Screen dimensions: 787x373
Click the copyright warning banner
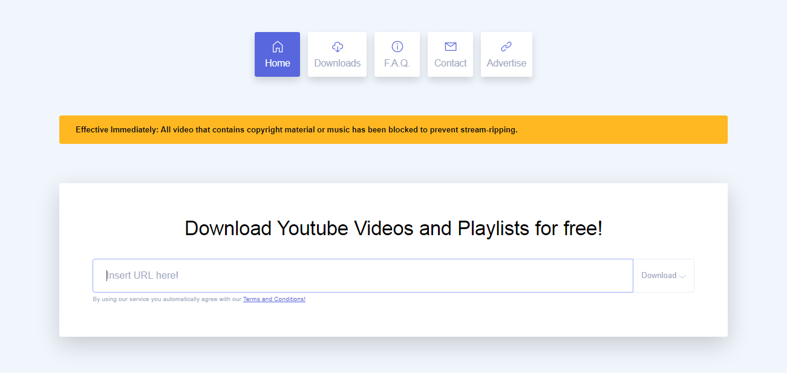(x=393, y=129)
